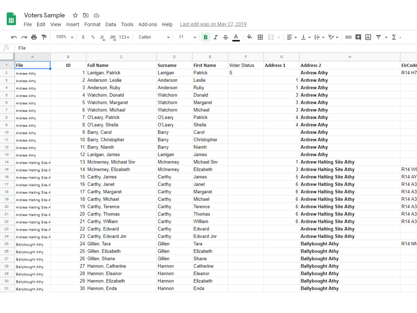Open the Tools menu
Screen dimensions: 417x313
point(127,25)
